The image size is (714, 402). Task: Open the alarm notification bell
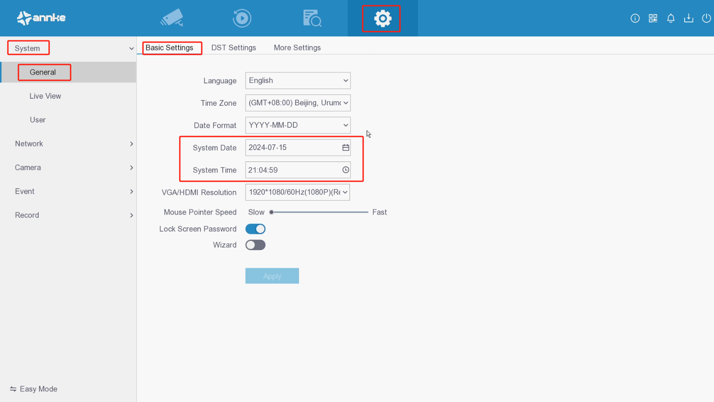[671, 18]
